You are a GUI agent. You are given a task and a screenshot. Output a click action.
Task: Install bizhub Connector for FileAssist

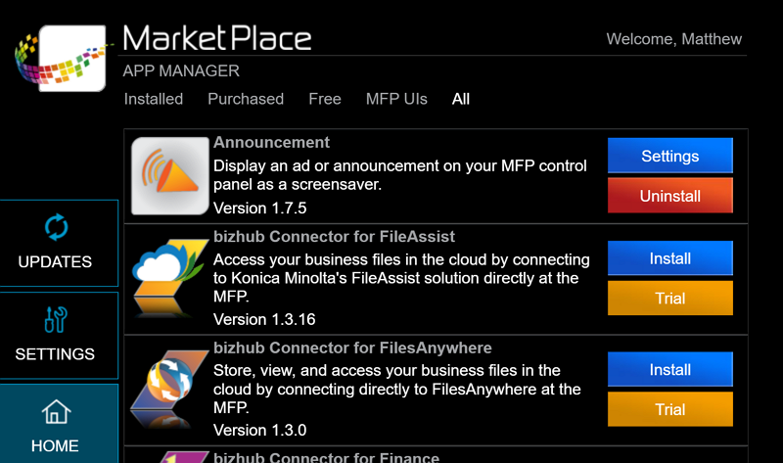[670, 258]
